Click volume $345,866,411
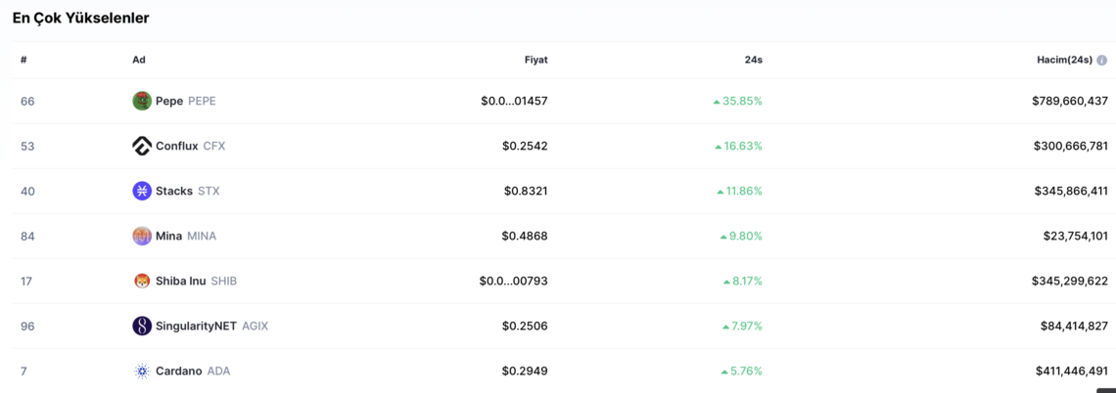1116x393 pixels. [x=1071, y=191]
